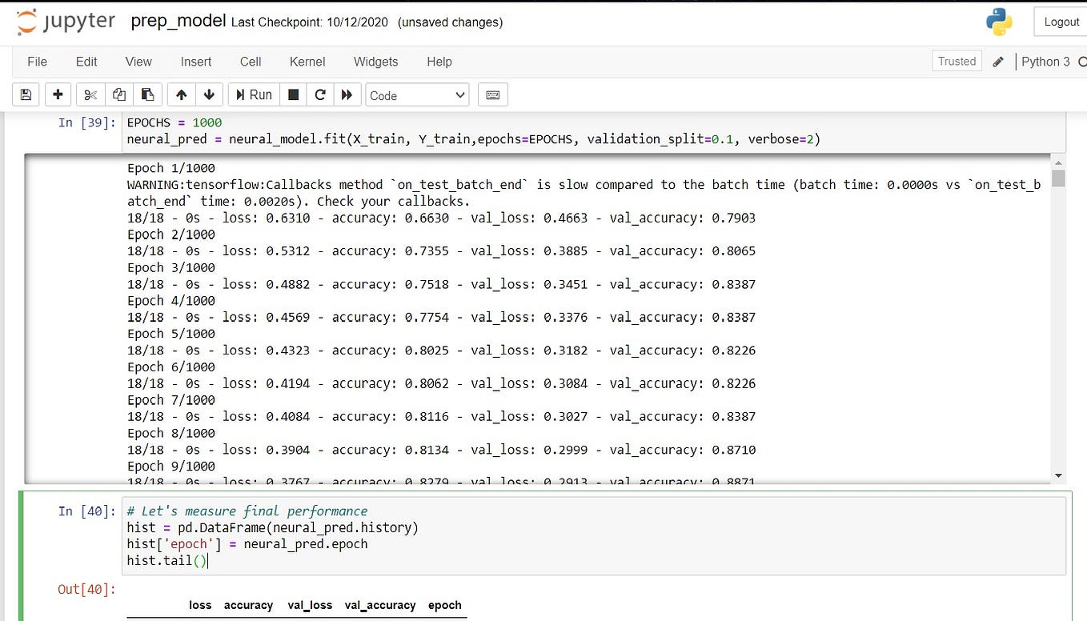Paste a cell using the paste icon
Screen dimensions: 1087x621
(147, 94)
